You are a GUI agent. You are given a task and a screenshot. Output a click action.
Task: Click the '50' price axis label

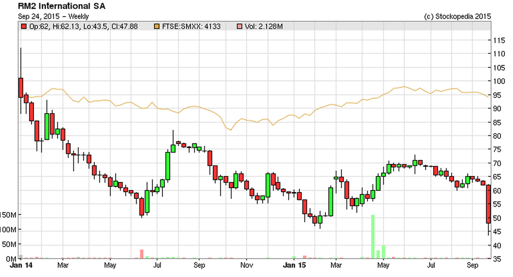point(497,218)
